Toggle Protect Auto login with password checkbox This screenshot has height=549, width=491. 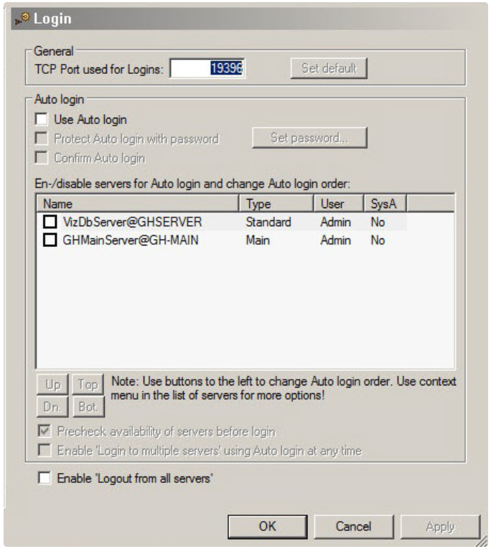point(42,139)
